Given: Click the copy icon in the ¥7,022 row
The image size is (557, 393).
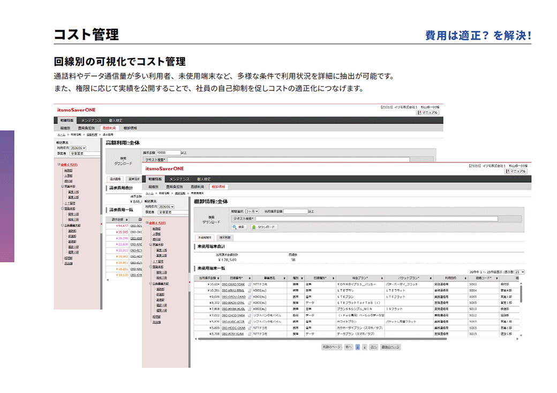Looking at the screenshot, I should pos(250,315).
